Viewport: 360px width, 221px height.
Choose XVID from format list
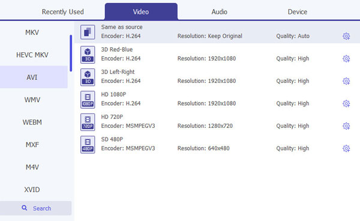(32, 190)
